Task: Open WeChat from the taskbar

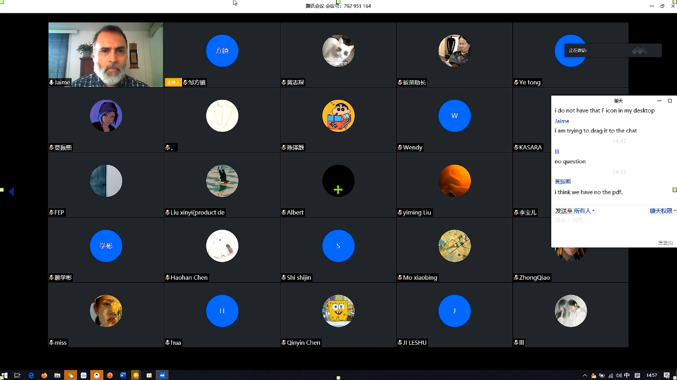Action: 70,375
